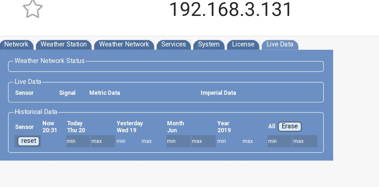Open the Network tab
This screenshot has height=187, width=379.
pyautogui.click(x=16, y=44)
